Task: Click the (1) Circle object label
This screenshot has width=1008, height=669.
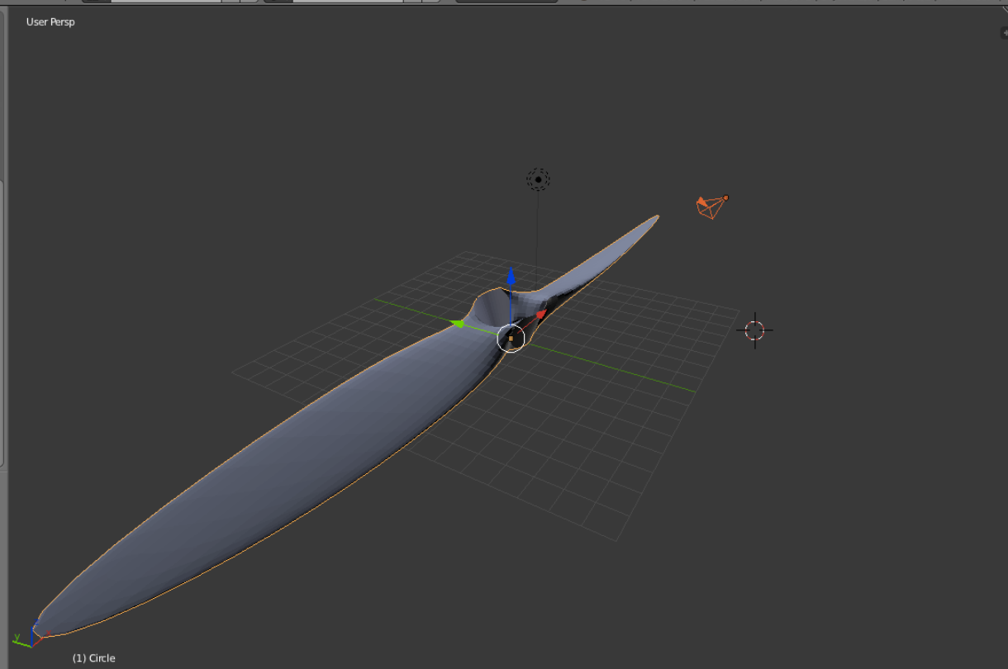Action: 93,658
